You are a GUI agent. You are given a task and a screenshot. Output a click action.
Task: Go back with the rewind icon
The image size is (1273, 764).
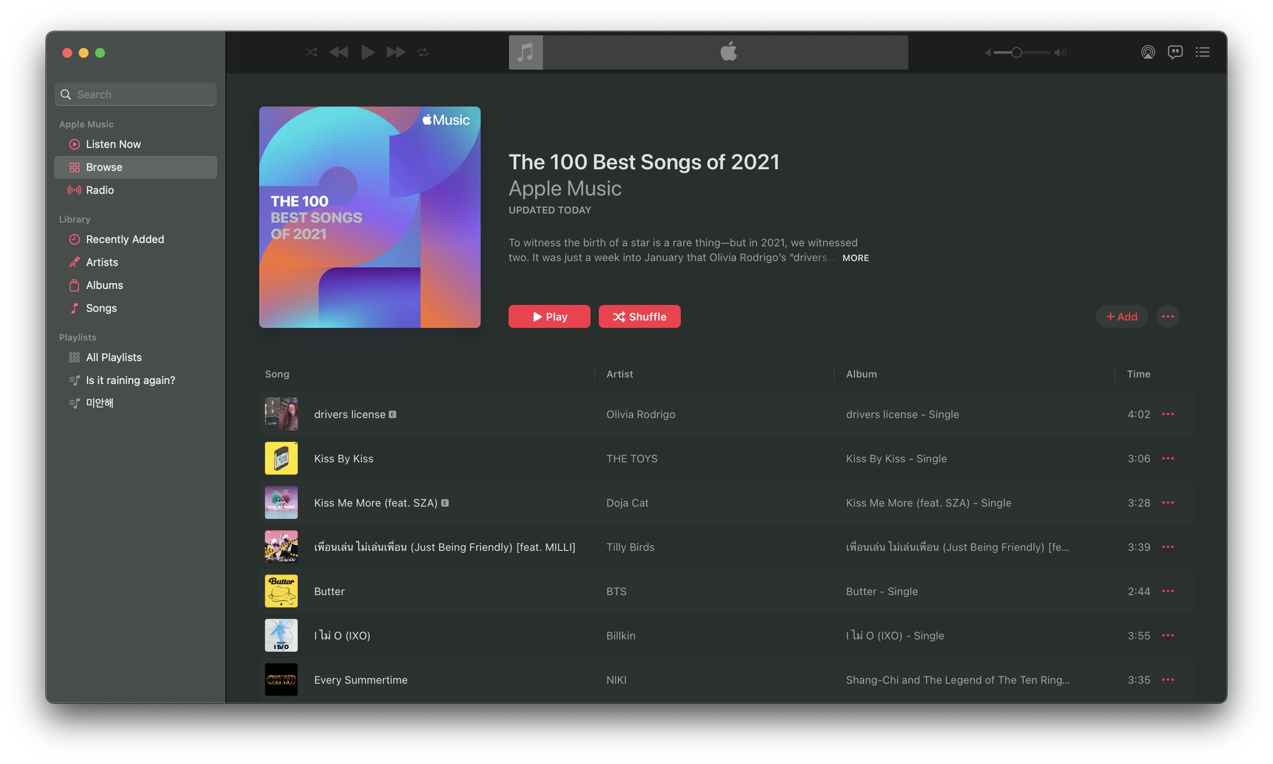339,52
